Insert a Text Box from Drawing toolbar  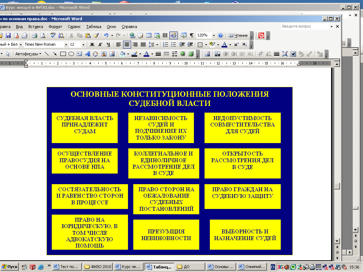(x=79, y=54)
